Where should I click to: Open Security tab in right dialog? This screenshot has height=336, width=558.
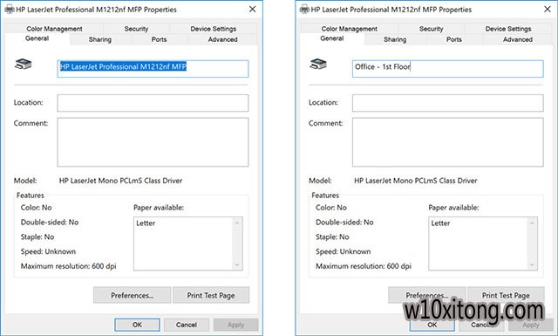click(x=431, y=29)
